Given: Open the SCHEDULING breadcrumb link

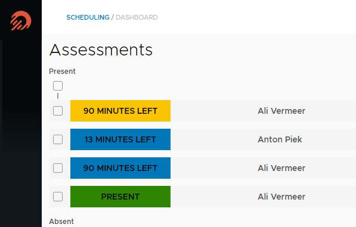Looking at the screenshot, I should click(x=88, y=17).
